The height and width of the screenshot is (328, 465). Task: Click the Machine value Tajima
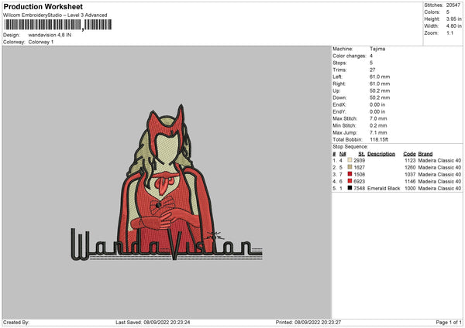point(378,49)
